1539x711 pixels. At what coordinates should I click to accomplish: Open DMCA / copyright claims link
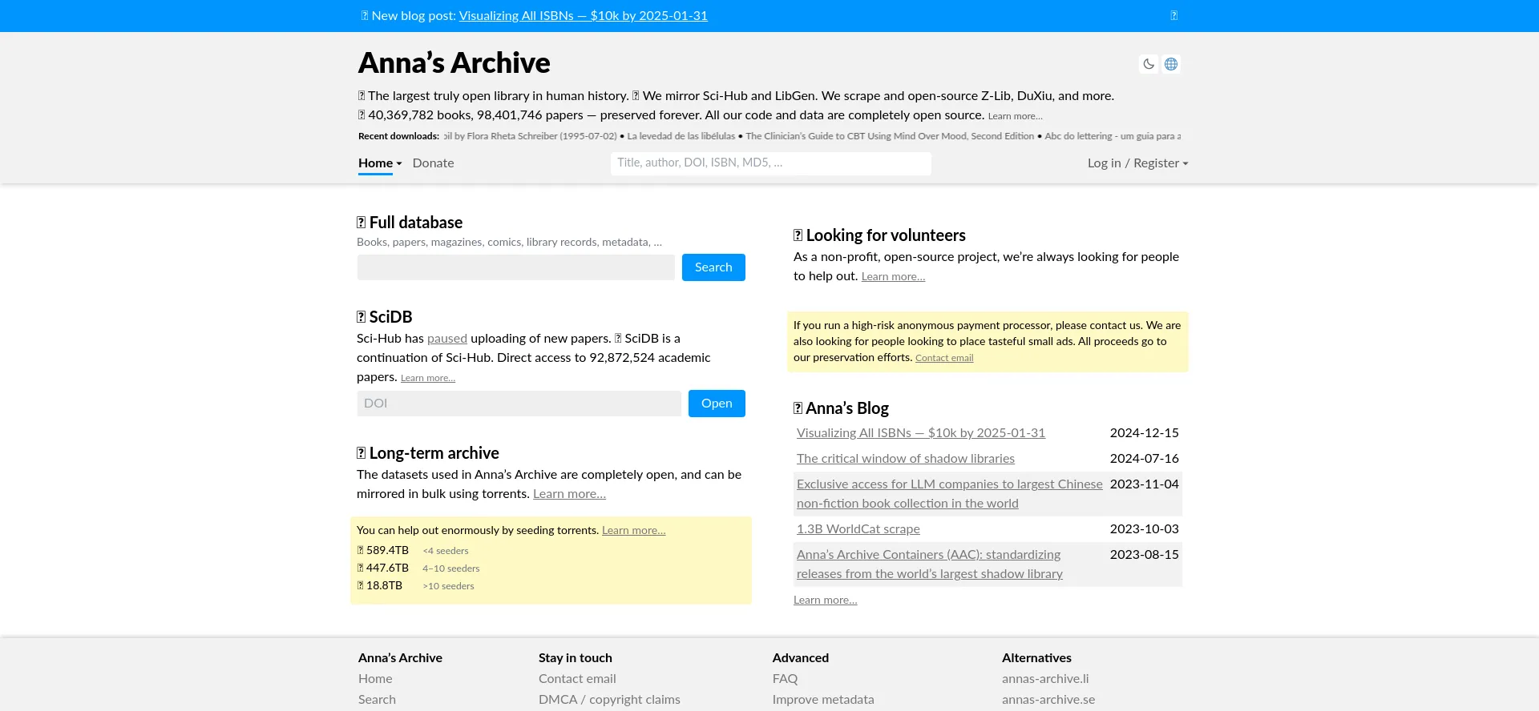point(609,699)
